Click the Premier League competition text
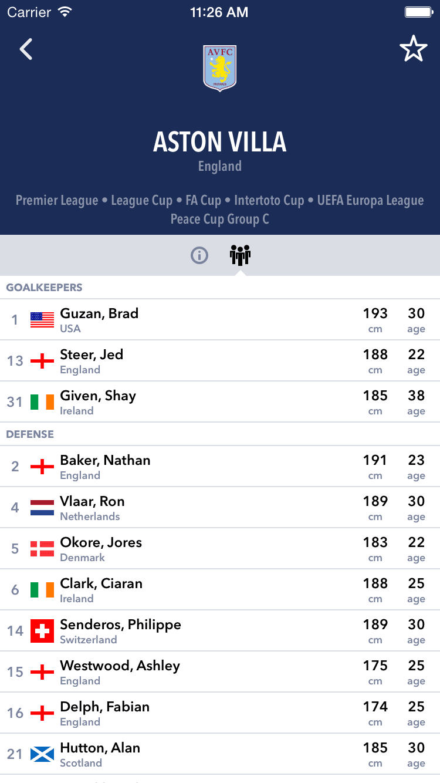This screenshot has width=440, height=783. point(57,201)
